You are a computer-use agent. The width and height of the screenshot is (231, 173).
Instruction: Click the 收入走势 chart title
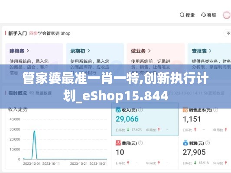point(18,109)
